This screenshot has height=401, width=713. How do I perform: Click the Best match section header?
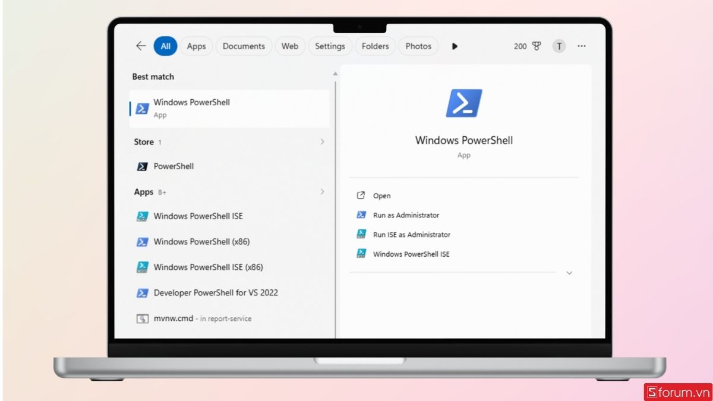tap(153, 77)
